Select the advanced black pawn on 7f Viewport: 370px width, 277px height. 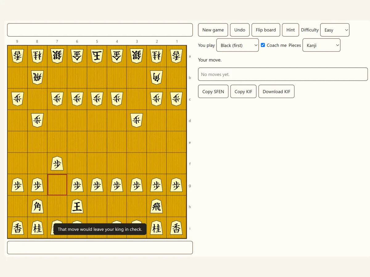[x=57, y=163]
